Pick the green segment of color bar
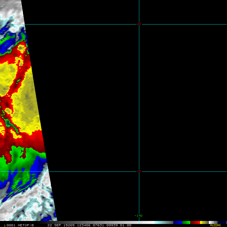The image size is (227, 227). point(186,222)
